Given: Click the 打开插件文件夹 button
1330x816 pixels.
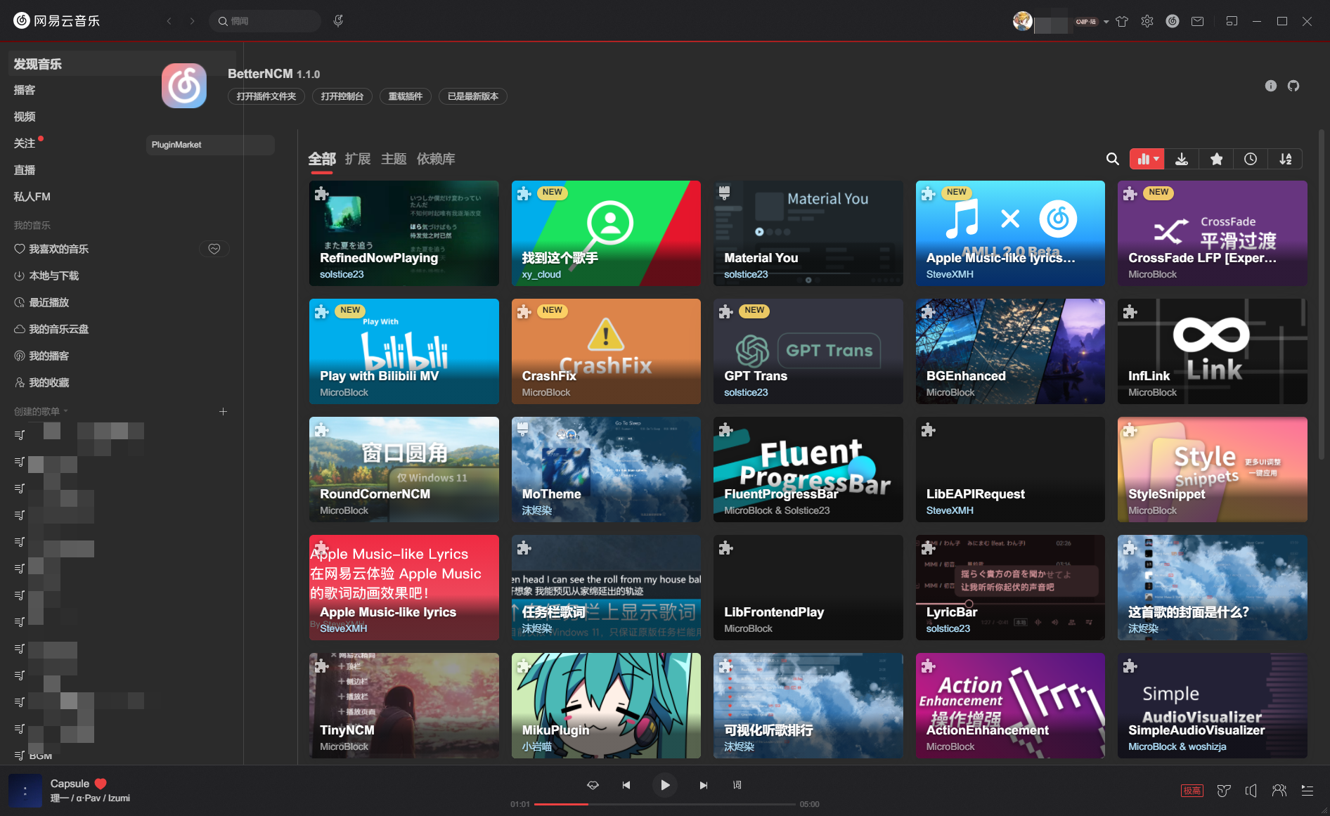Looking at the screenshot, I should coord(266,96).
